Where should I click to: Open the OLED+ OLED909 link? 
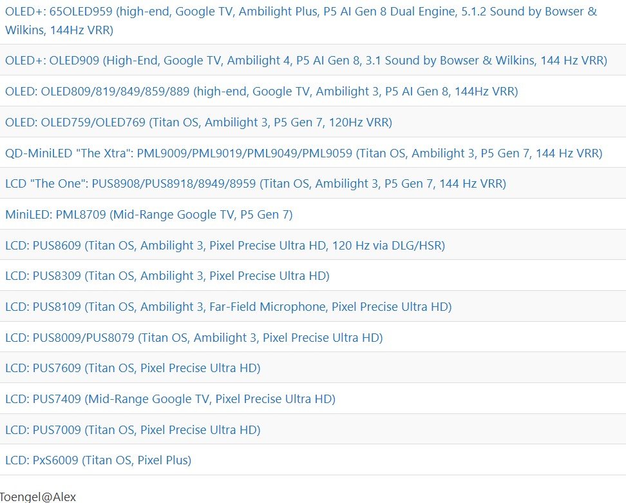(306, 61)
